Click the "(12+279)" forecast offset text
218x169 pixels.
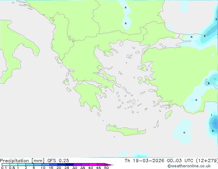point(207,161)
